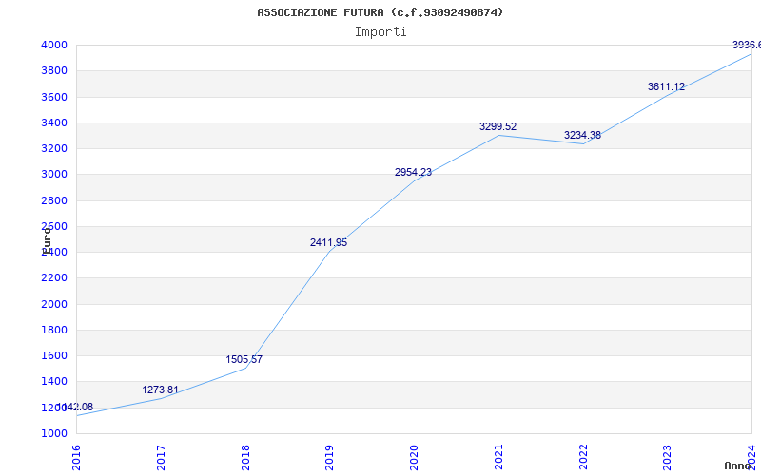Click the x-axis year 2022

click(x=583, y=458)
